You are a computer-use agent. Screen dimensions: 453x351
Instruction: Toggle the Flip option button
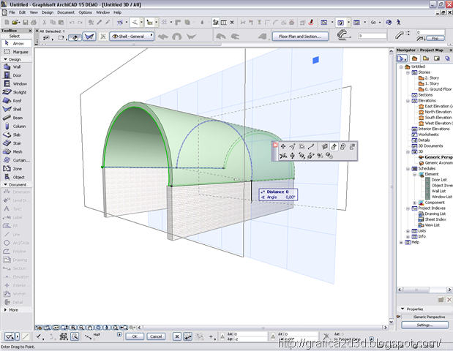(435, 38)
